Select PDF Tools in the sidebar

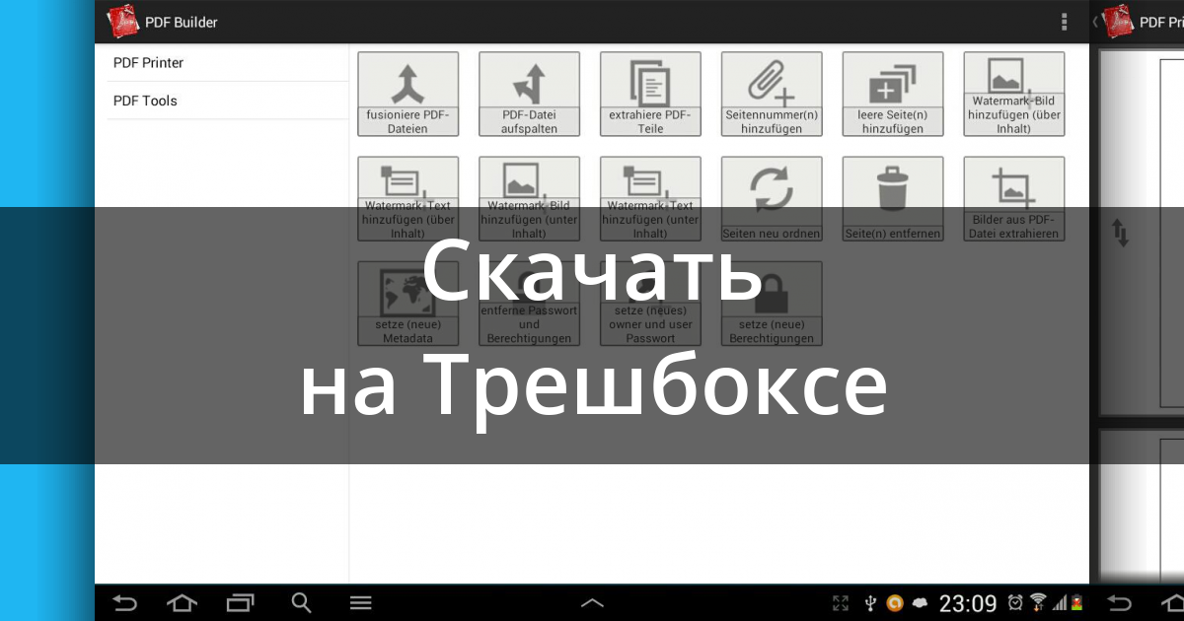click(228, 101)
